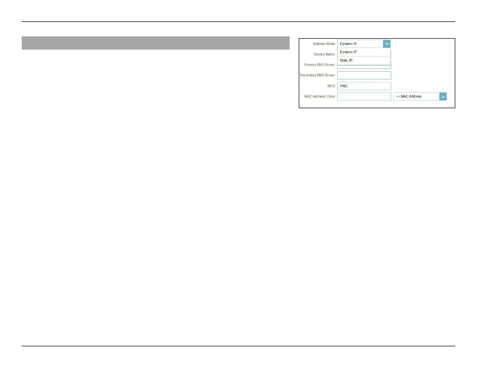Click the Address Mode label
Screen dimensions: 477x368
click(324, 44)
